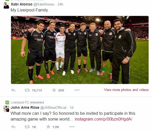
Task: Favorite John Arne Riise's tweet
Action: [48, 127]
